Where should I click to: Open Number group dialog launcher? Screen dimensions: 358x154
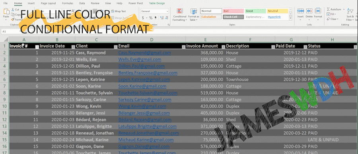click(x=169, y=24)
